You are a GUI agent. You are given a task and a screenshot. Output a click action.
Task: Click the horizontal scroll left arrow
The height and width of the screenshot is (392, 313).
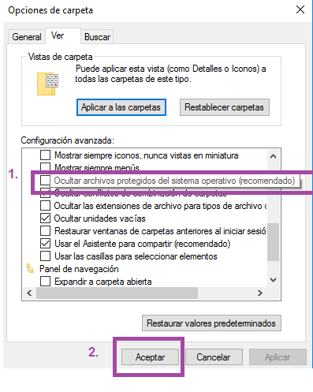29,293
